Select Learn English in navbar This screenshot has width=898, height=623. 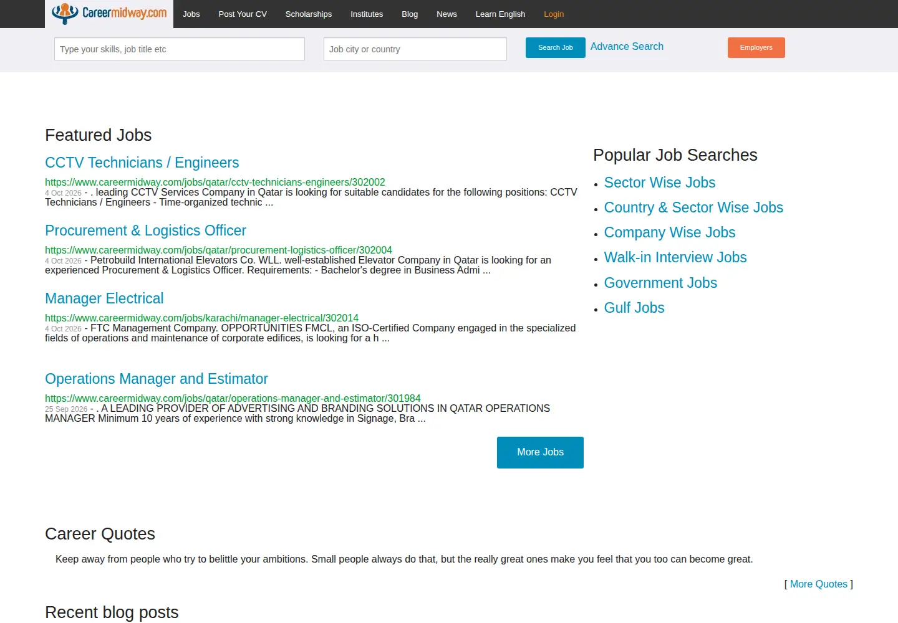click(500, 14)
